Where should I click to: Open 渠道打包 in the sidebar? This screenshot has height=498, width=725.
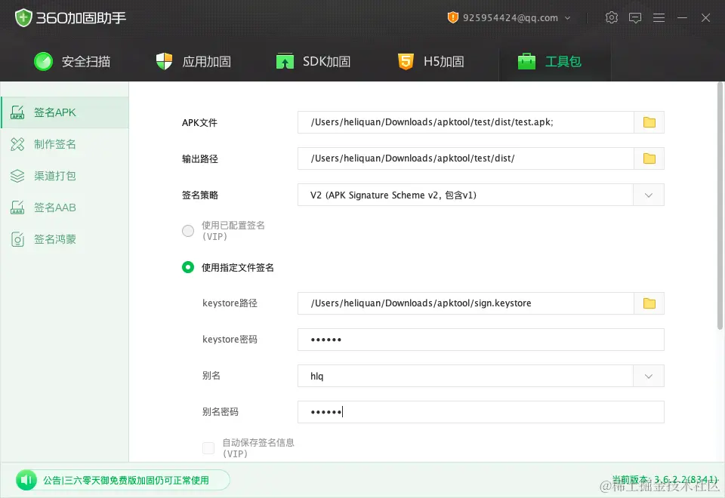(65, 176)
